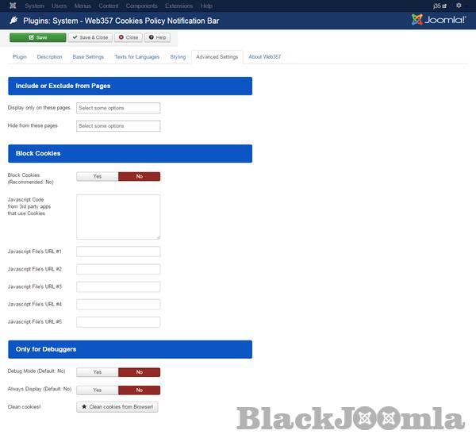
Task: Click Save & Close button
Action: pos(89,37)
